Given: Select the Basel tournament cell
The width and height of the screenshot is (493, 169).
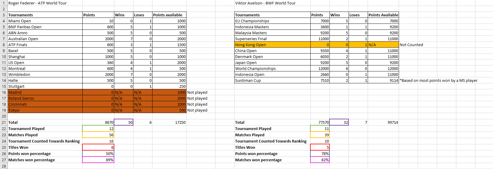Looking at the screenshot, I should pos(45,51).
